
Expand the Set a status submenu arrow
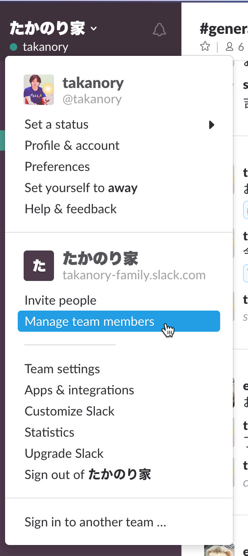[212, 125]
